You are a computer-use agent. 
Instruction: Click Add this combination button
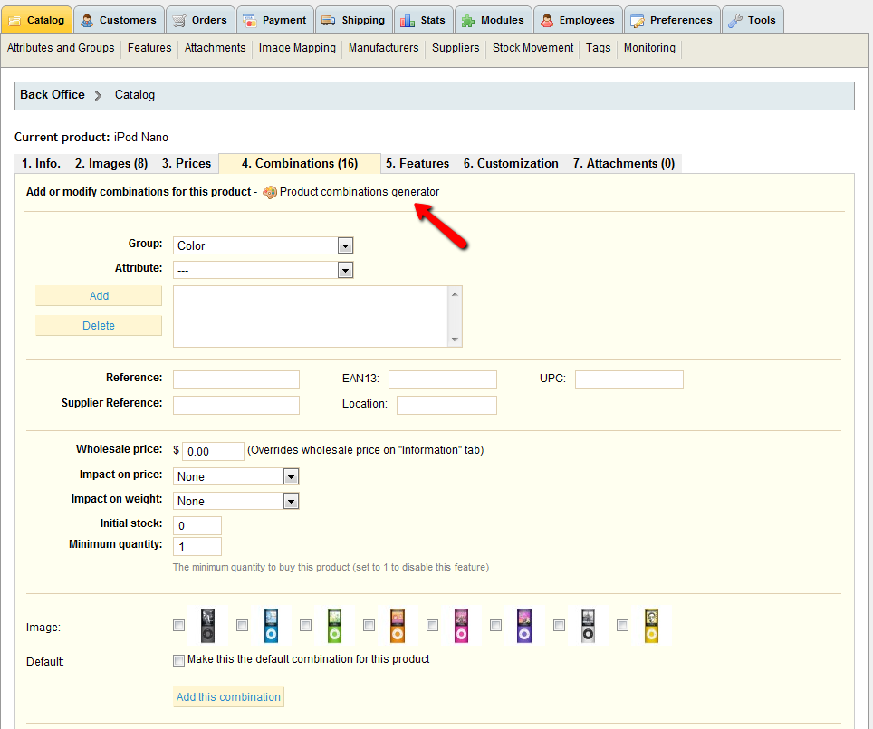(229, 697)
